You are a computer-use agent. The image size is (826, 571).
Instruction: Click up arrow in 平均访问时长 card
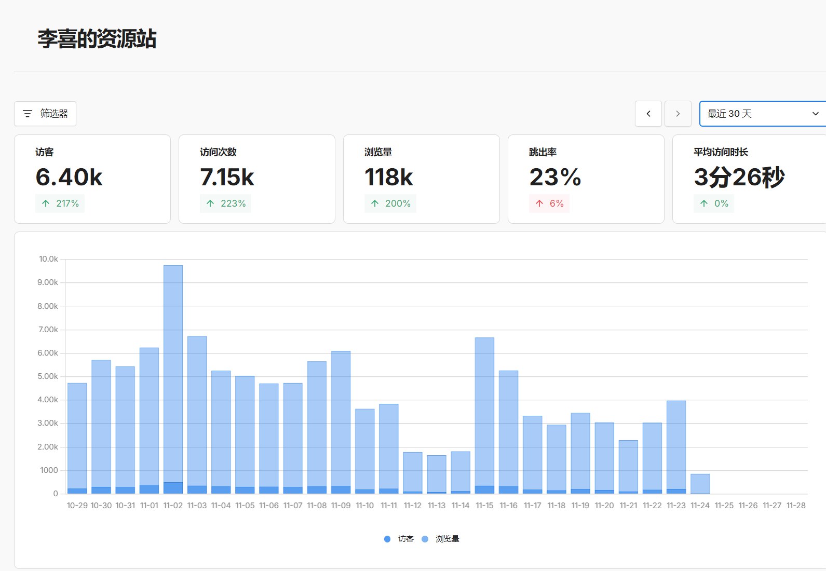704,203
